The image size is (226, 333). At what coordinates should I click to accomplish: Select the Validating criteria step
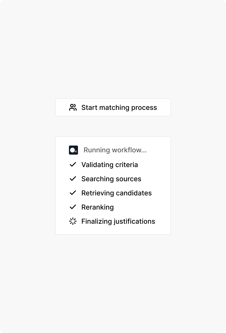pyautogui.click(x=110, y=165)
